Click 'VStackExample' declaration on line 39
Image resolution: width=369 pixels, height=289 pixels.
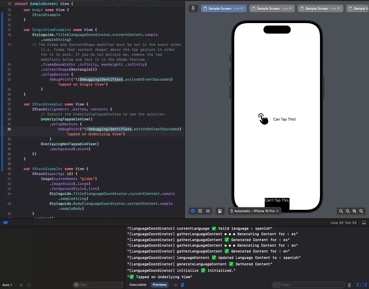pyautogui.click(x=46, y=169)
